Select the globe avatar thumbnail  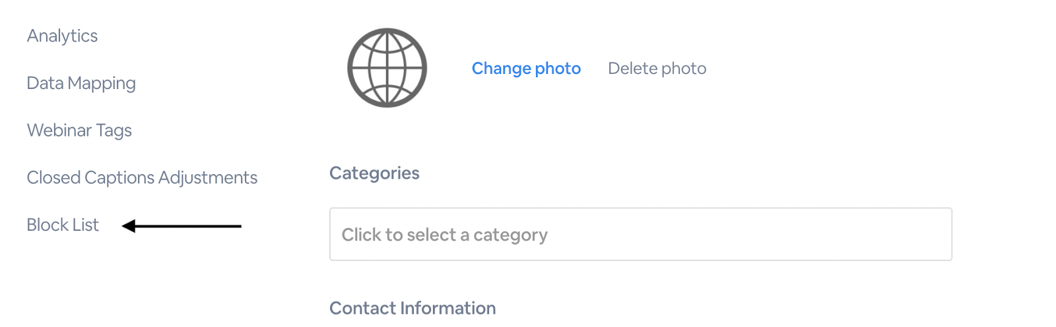[x=387, y=68]
